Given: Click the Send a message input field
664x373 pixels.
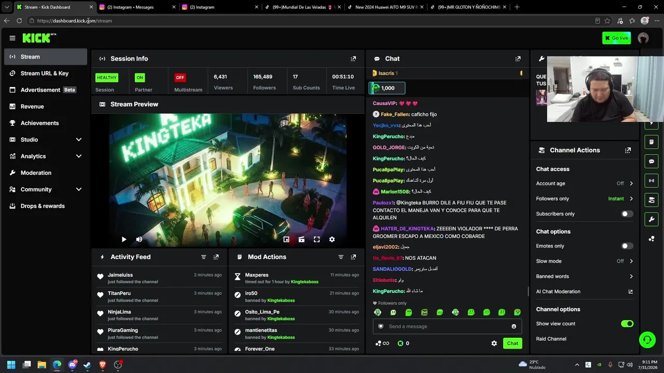Looking at the screenshot, I should (447, 326).
